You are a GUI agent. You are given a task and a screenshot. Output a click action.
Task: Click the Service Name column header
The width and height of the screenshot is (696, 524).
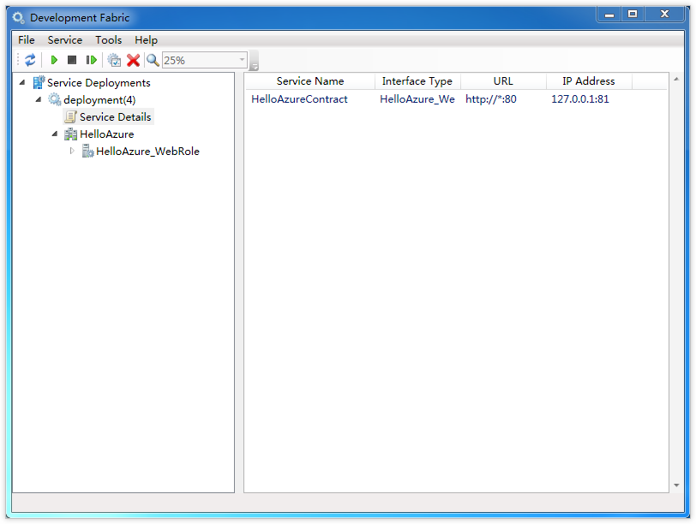(x=309, y=81)
